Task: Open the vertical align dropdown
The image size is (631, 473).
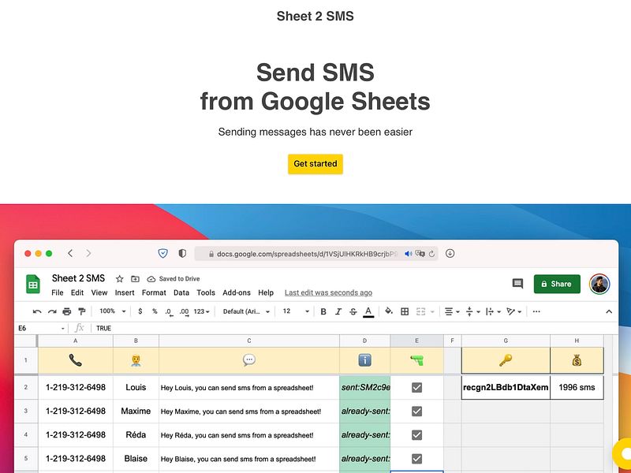Action: pos(472,311)
